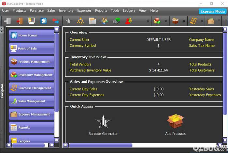This screenshot has height=153, width=228.
Task: Click Navigator vertical scrollbar up button
Action: (57, 30)
